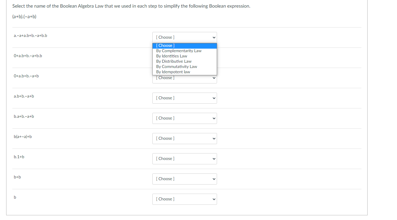Open the dropdown for step "a.b+b.~a+b"
The image size is (397, 220).
click(184, 98)
